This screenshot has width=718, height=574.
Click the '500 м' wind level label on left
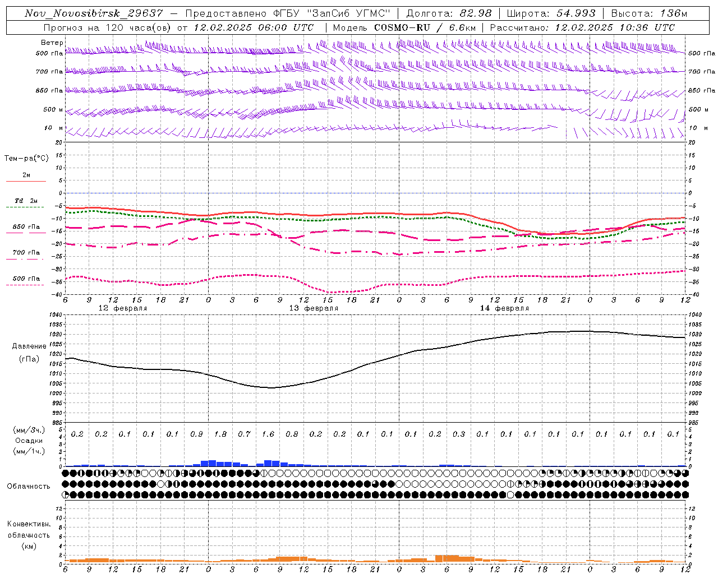(53, 109)
